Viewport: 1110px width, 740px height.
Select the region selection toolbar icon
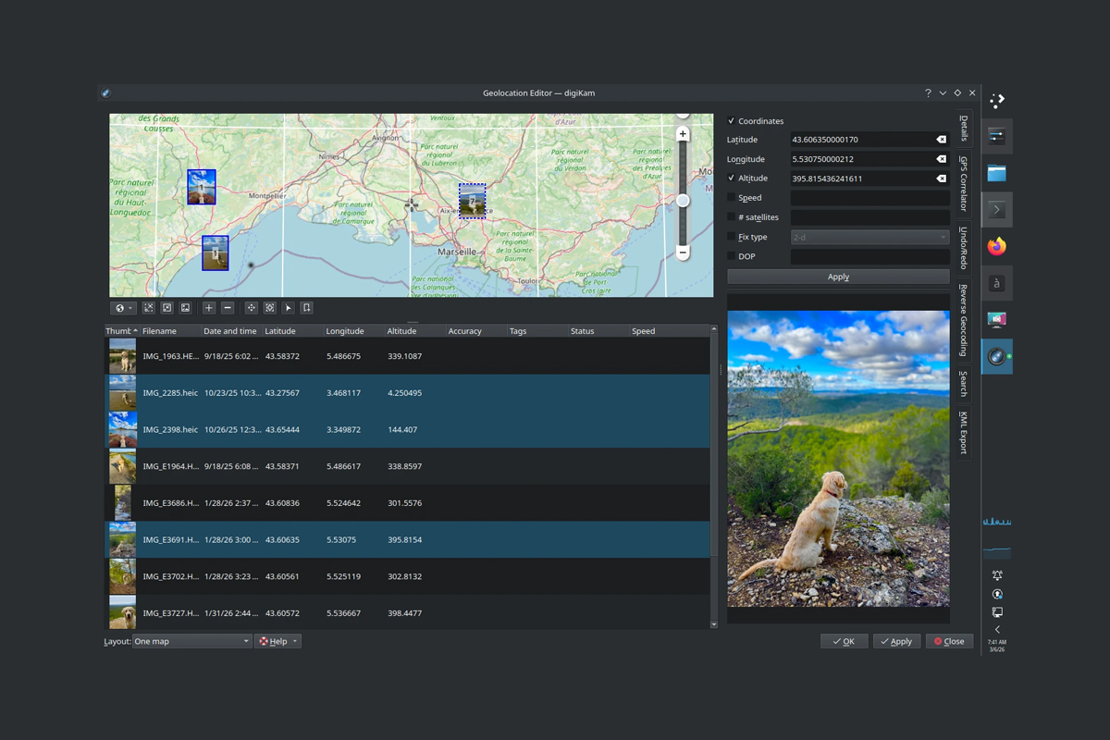[269, 308]
